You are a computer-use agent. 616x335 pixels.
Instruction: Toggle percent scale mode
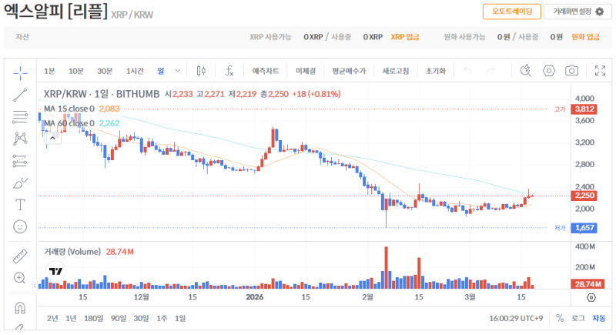[x=560, y=318]
